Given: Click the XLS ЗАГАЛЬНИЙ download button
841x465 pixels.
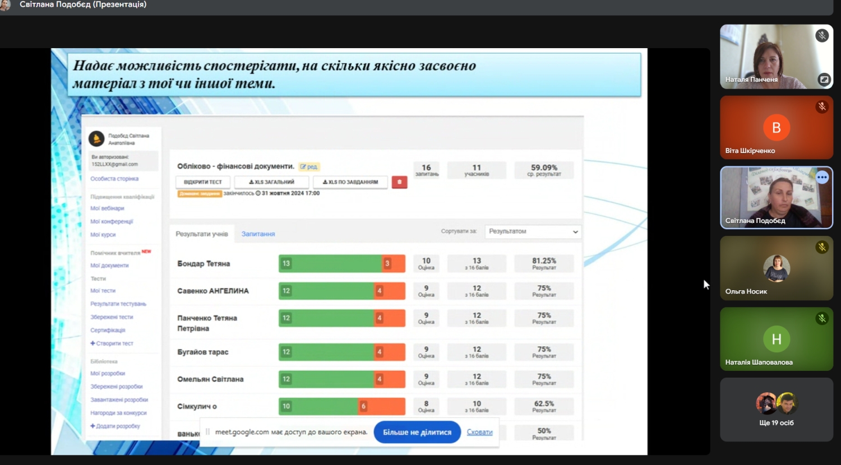Looking at the screenshot, I should pyautogui.click(x=271, y=182).
